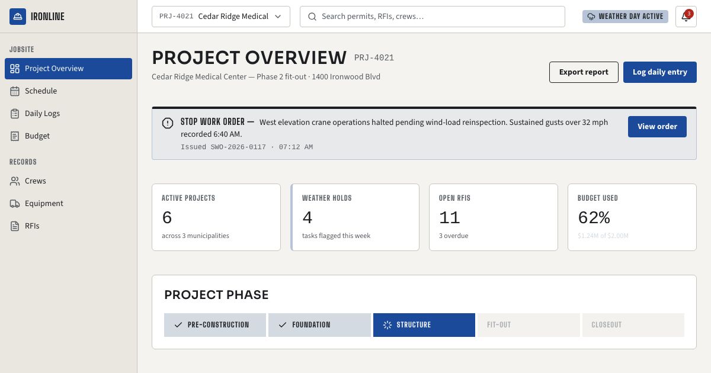Click View order button
The width and height of the screenshot is (711, 373).
point(657,127)
